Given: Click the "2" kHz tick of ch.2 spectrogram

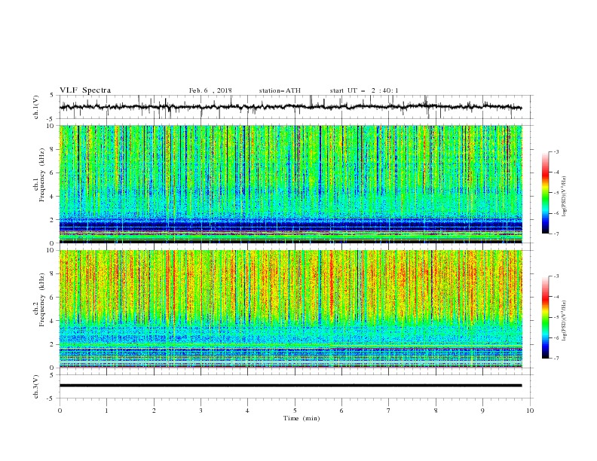Looking at the screenshot, I should coord(53,344).
